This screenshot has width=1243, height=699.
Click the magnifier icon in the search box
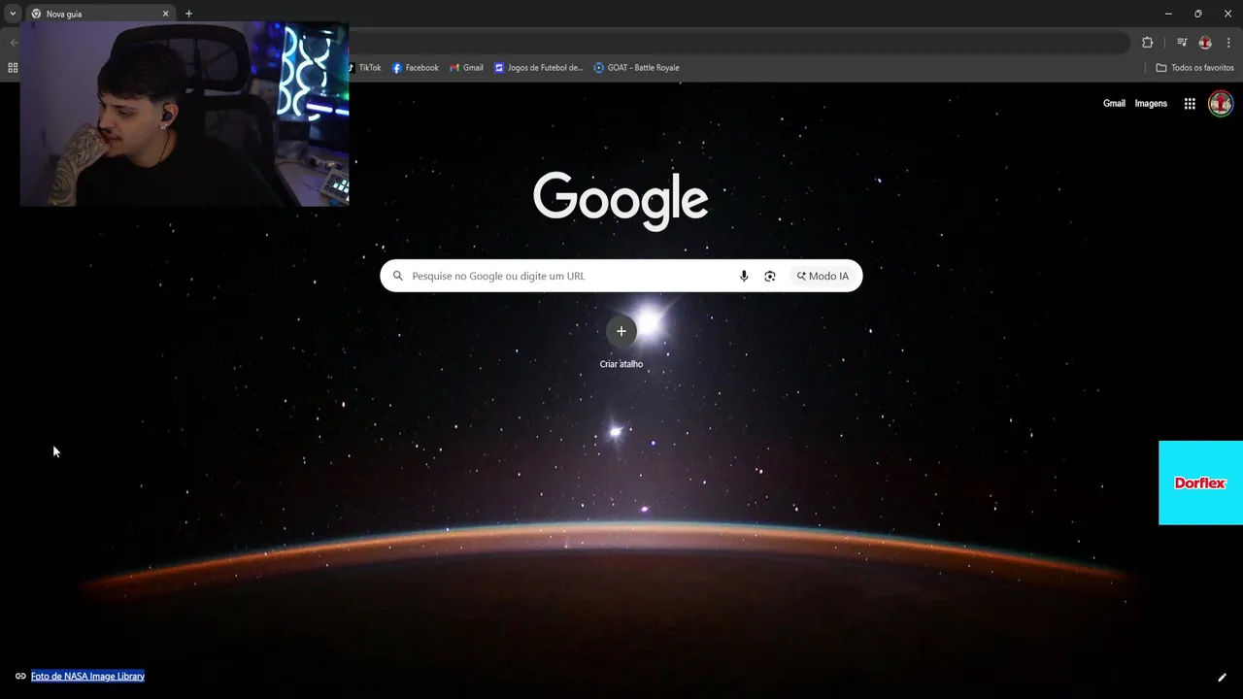(x=397, y=276)
